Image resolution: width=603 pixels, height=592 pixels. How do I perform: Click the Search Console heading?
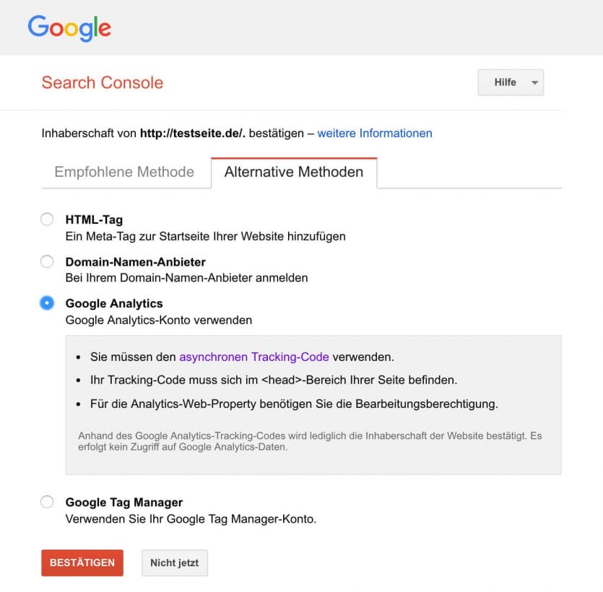point(102,83)
